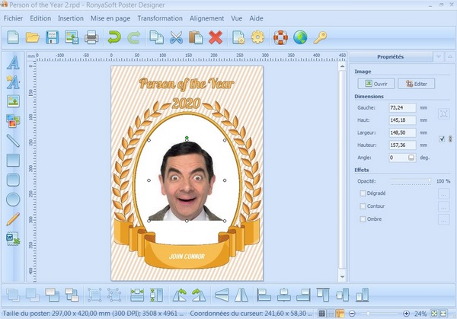Select the Ellipse shape tool
This screenshot has width=457, height=319.
(13, 199)
